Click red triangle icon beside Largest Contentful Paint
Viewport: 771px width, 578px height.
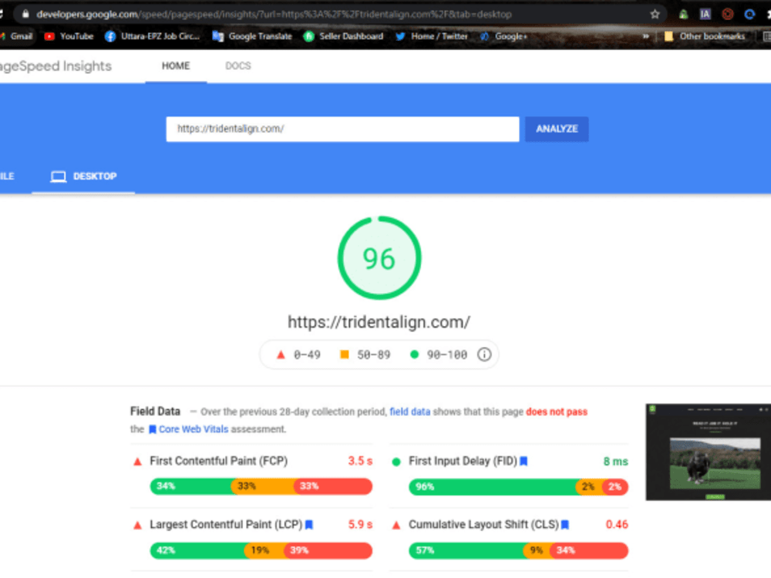click(x=138, y=526)
